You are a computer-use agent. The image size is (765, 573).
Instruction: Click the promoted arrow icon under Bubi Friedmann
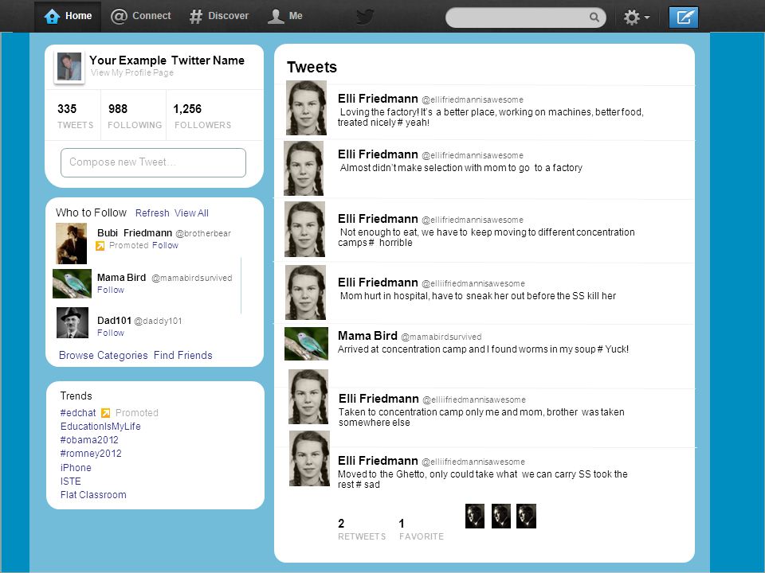tap(100, 246)
